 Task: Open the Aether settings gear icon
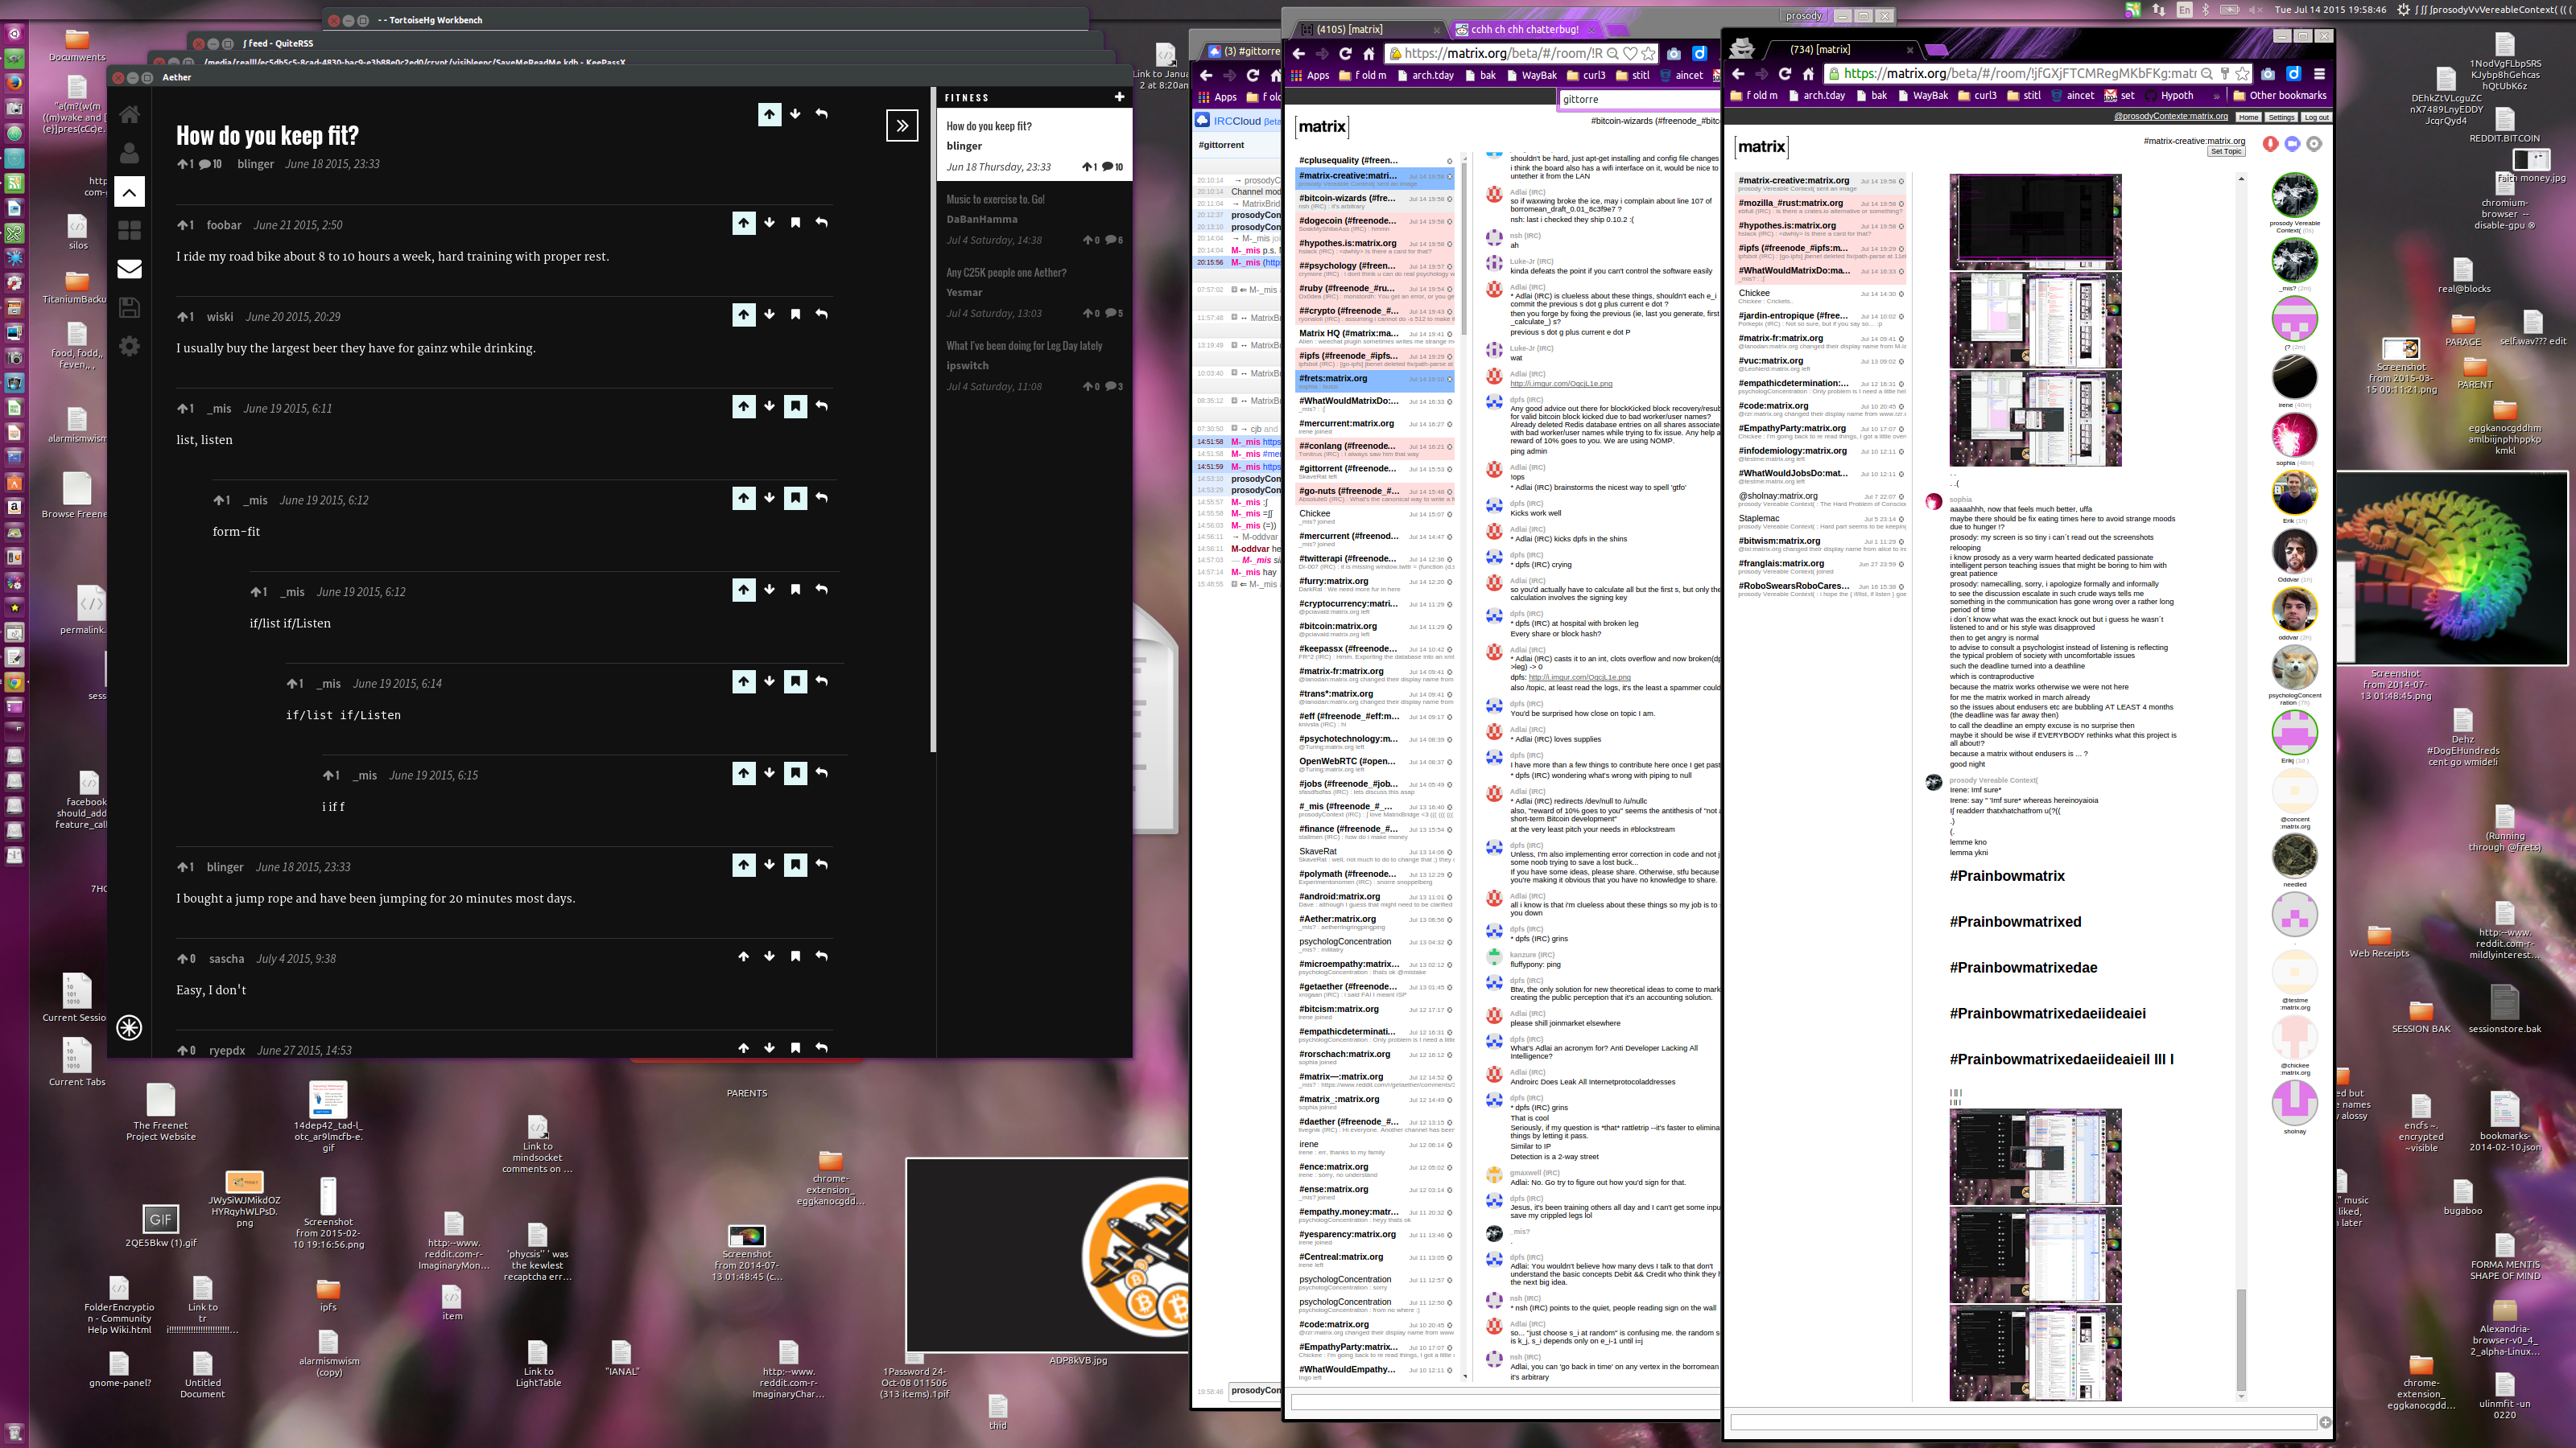129,346
